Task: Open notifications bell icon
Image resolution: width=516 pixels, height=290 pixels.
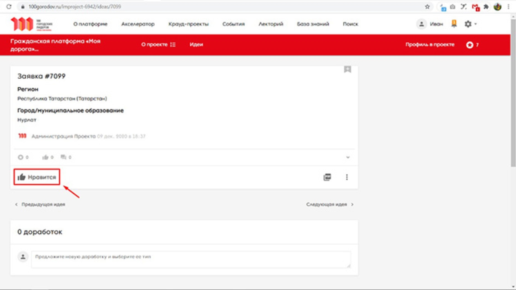Action: coord(454,24)
